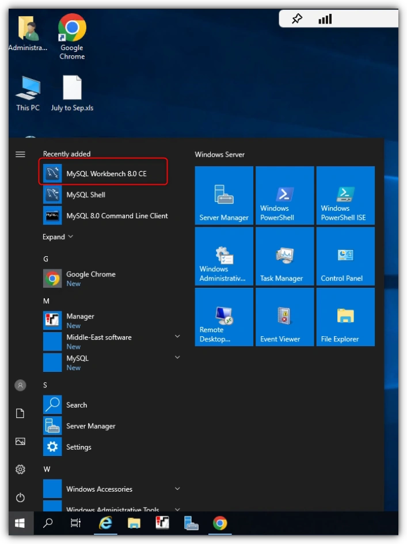The height and width of the screenshot is (544, 407).
Task: Open MySQL Workbench 8.0 CE
Action: tap(103, 173)
